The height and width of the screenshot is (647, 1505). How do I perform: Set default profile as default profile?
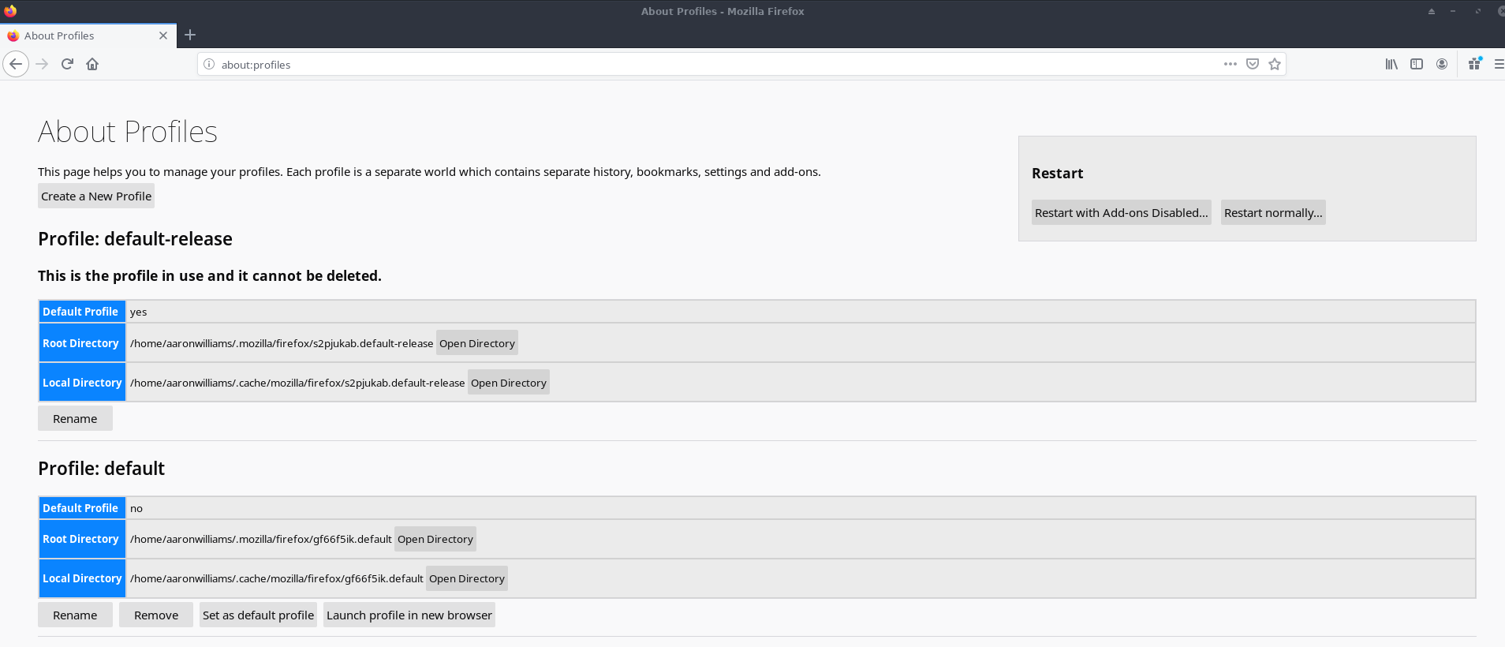258,615
